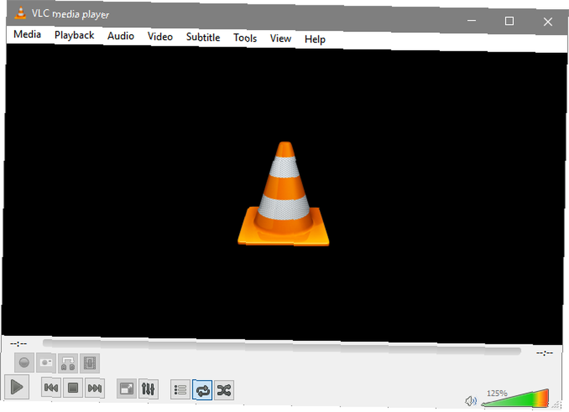Open the Tools menu
The image size is (569, 412).
245,38
